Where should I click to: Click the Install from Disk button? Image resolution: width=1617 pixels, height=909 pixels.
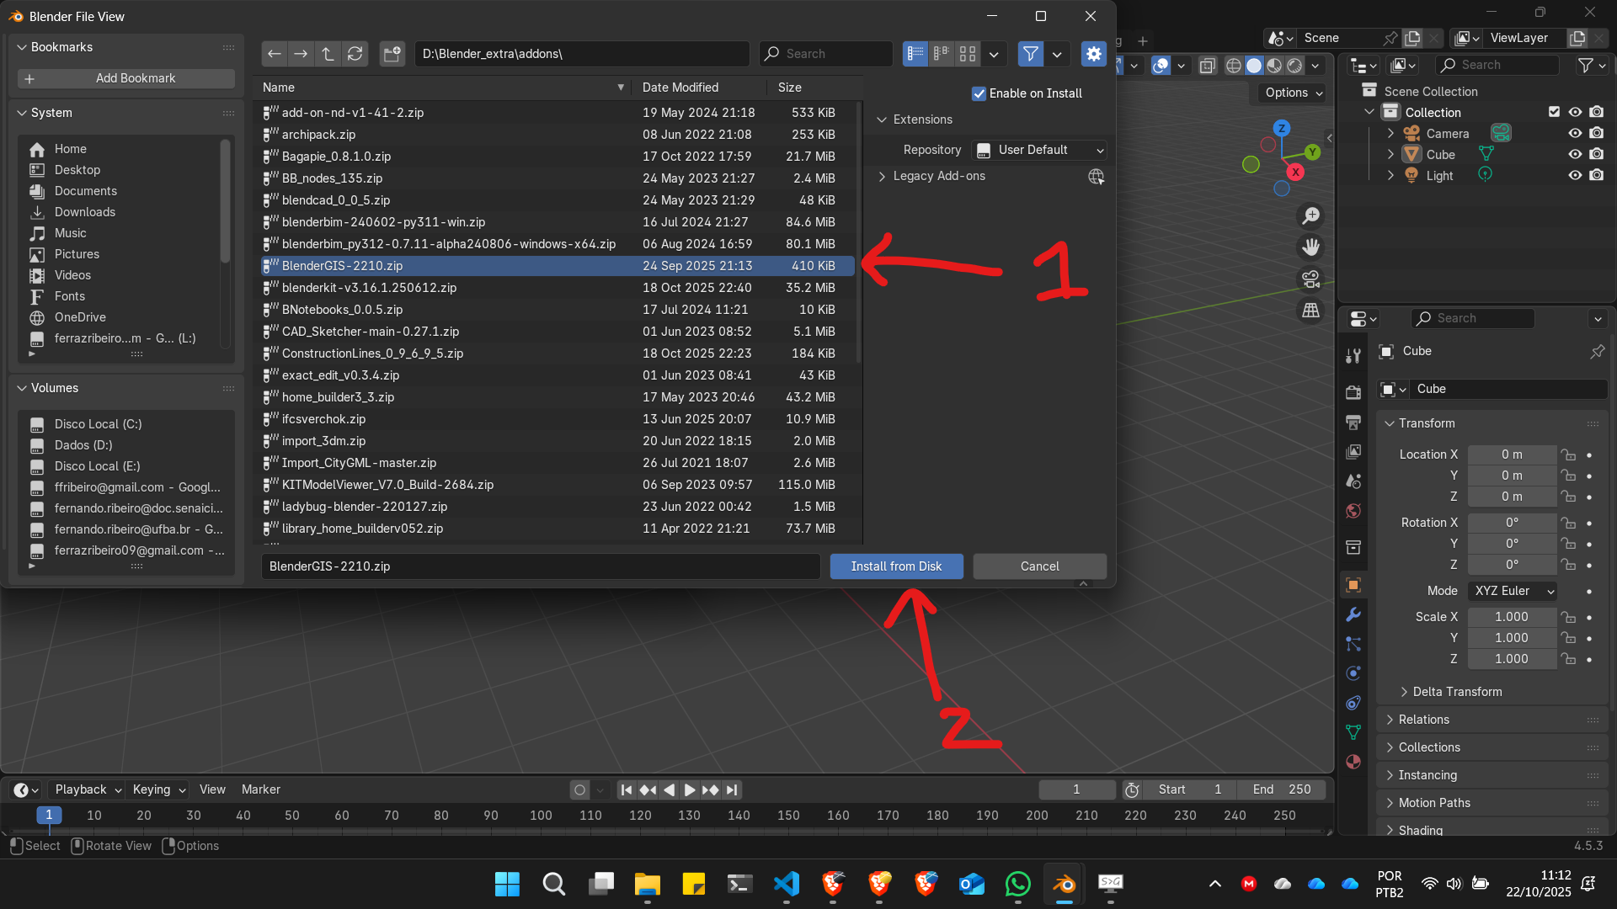tap(896, 566)
